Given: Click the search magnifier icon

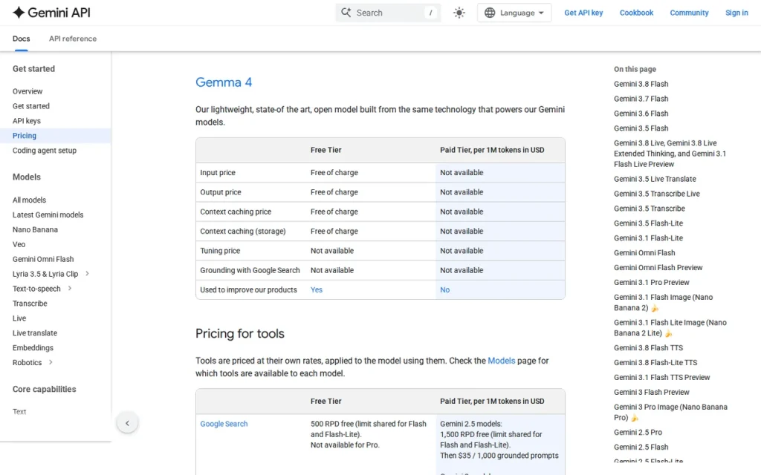Looking at the screenshot, I should [x=346, y=13].
